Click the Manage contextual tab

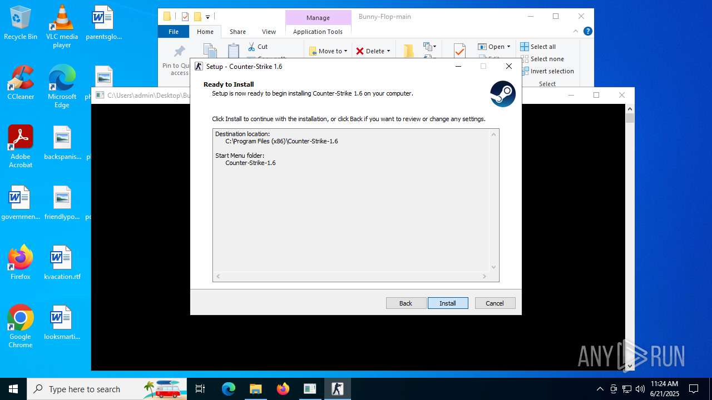[318, 18]
